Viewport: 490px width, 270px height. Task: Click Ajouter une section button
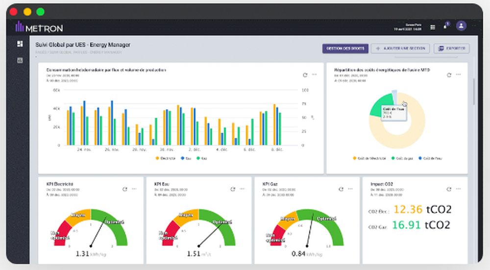pos(400,49)
